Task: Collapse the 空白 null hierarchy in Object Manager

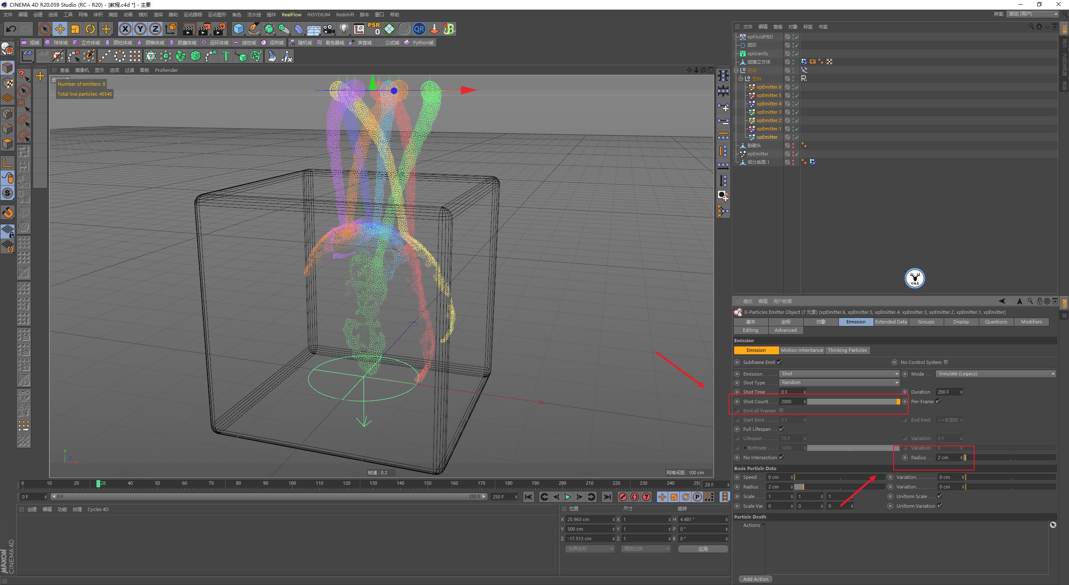Action: (x=736, y=70)
